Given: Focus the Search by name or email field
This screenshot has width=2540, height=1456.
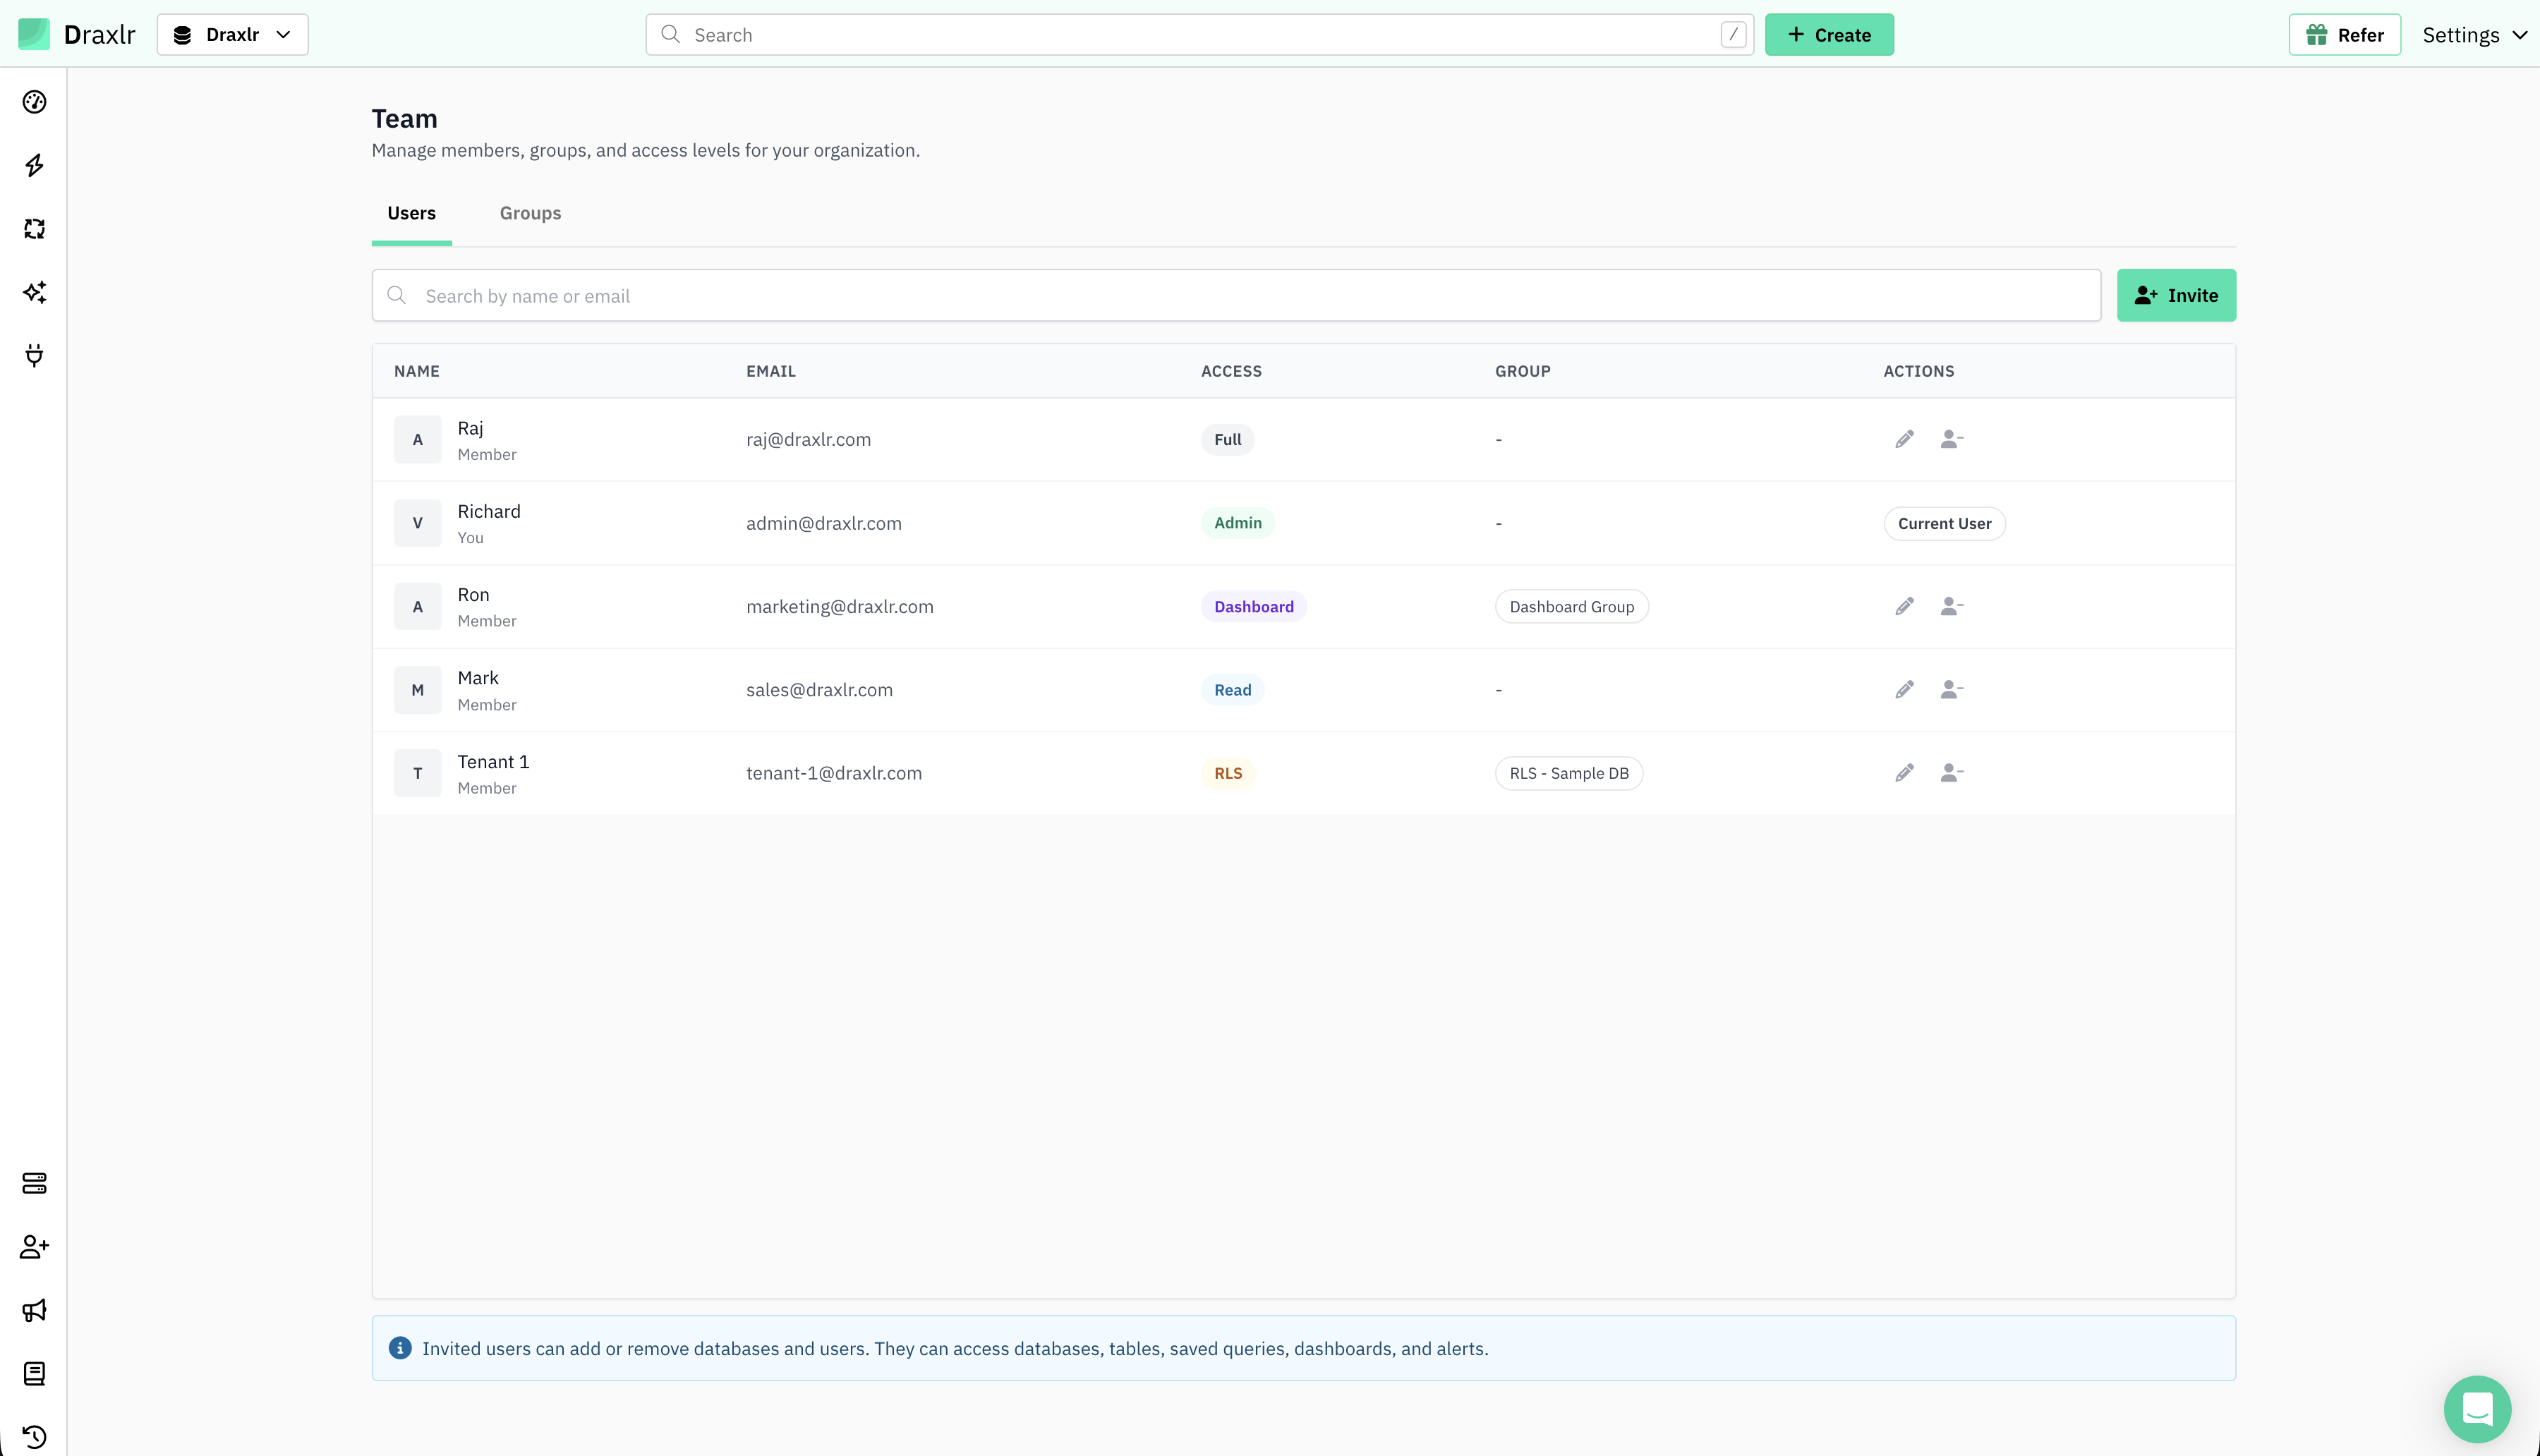Looking at the screenshot, I should 1236,295.
